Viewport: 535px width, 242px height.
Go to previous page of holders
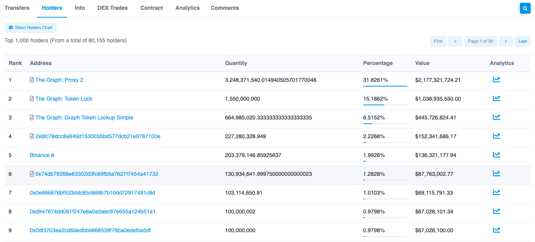(x=455, y=41)
